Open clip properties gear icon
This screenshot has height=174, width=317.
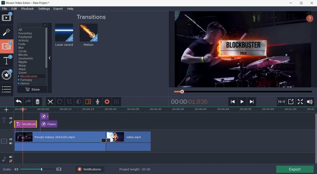107,102
